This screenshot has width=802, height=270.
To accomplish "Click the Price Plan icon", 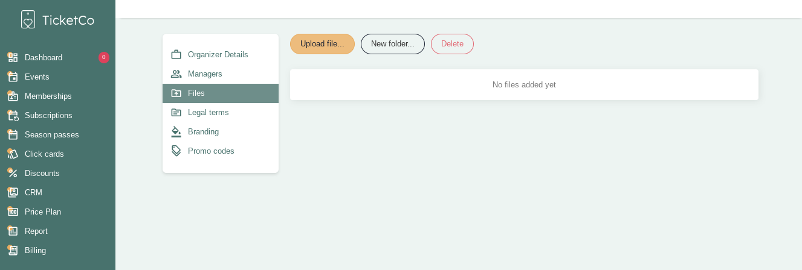I will [13, 212].
